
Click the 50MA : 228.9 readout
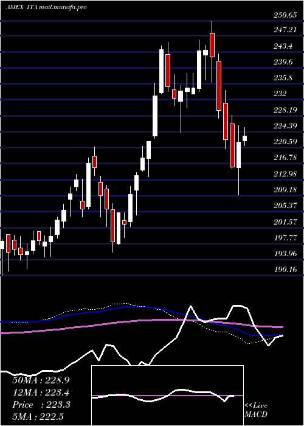click(x=40, y=380)
